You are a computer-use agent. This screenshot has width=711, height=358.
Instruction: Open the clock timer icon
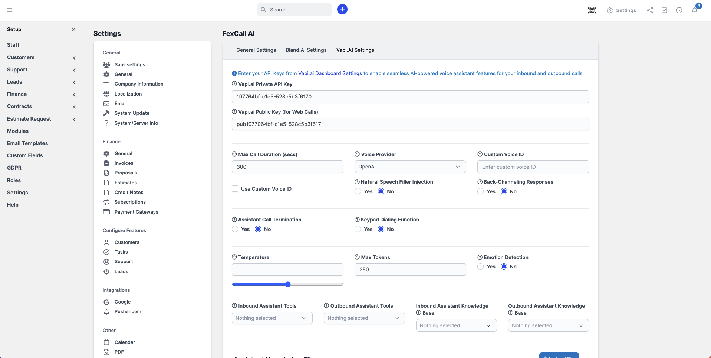tap(679, 10)
